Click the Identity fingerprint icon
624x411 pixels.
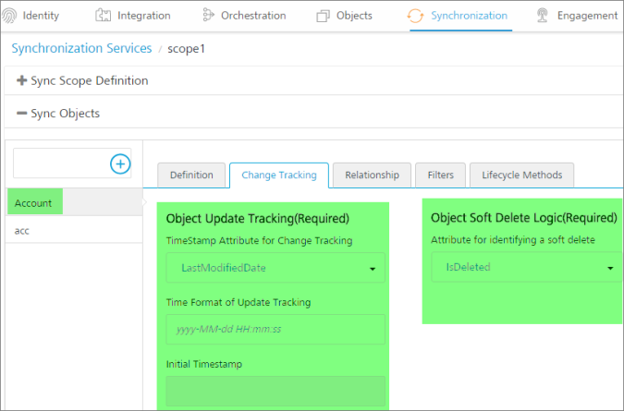coord(11,16)
